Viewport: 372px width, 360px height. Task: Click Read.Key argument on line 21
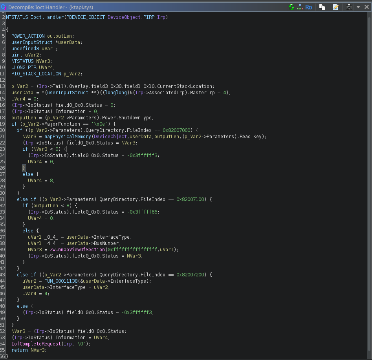250,137
